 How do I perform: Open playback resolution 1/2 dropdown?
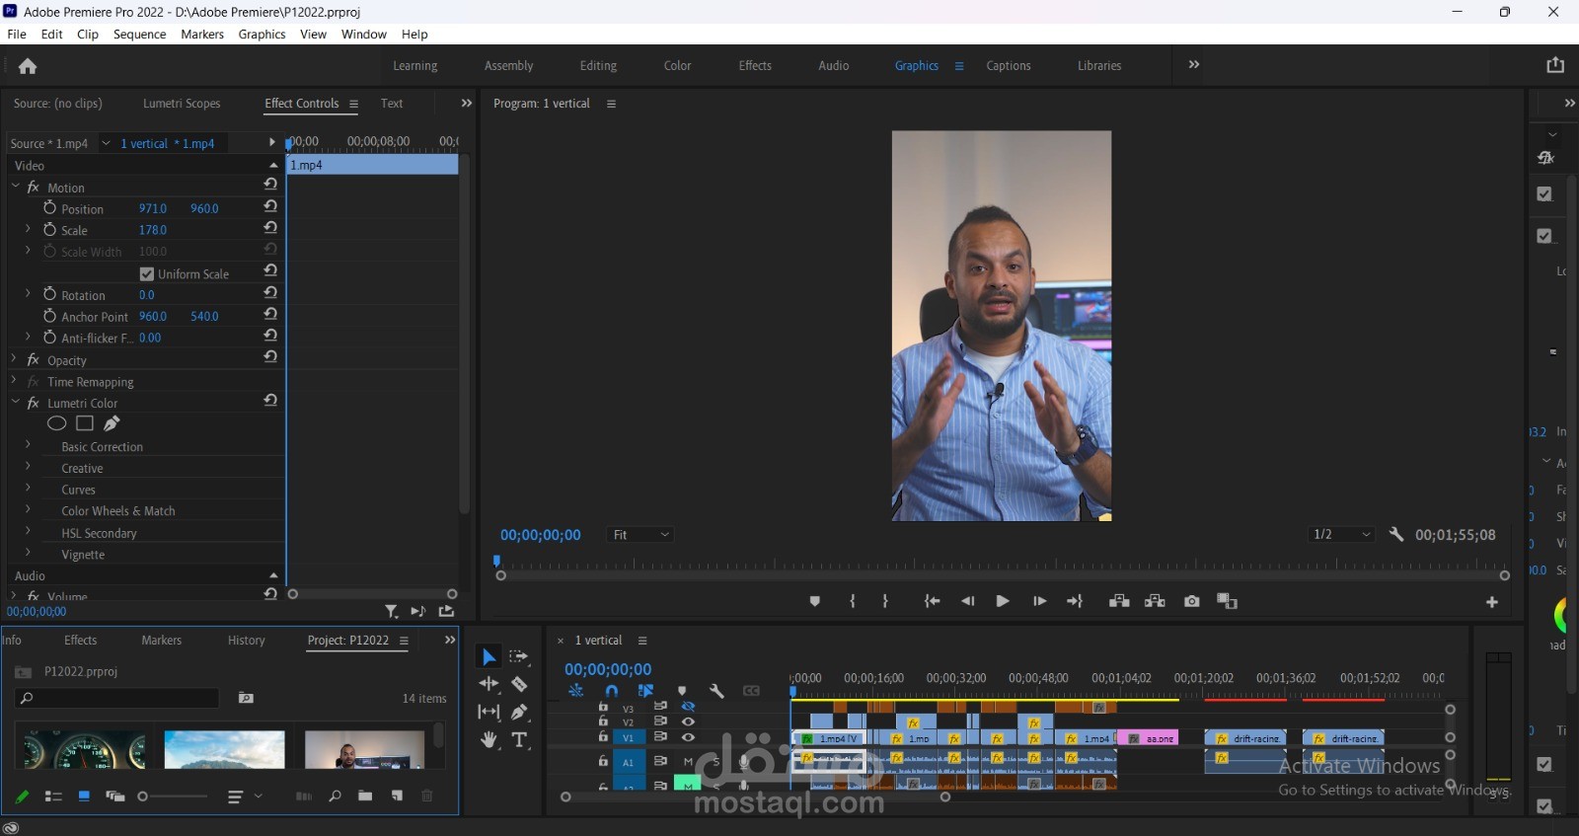[1341, 535]
